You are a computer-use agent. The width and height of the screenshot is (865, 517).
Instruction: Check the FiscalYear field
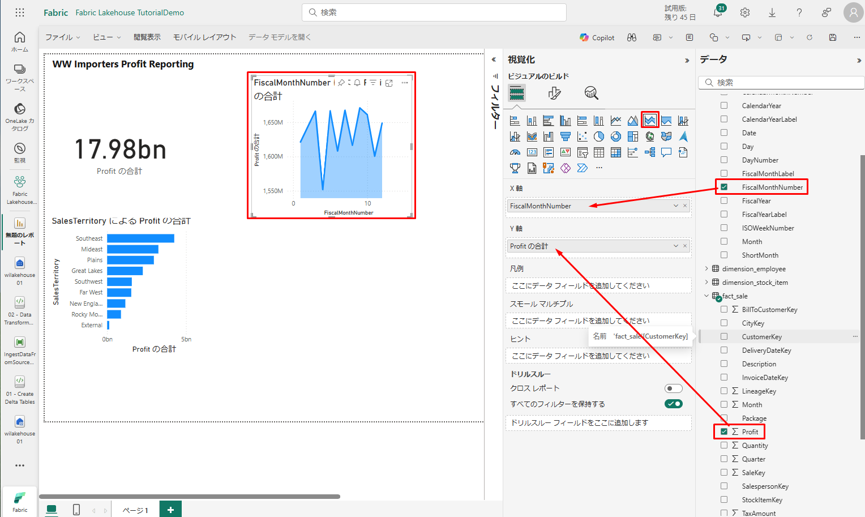click(x=724, y=200)
